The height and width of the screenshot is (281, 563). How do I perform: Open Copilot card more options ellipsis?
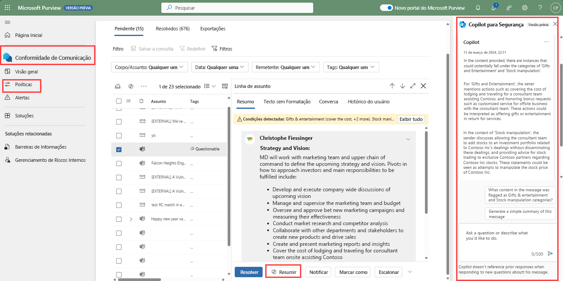546,42
